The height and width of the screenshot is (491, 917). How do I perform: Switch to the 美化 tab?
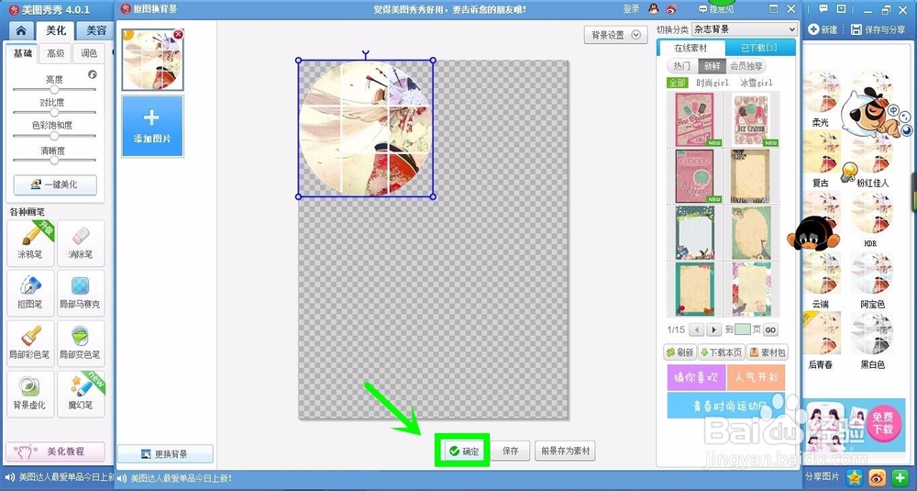point(56,30)
